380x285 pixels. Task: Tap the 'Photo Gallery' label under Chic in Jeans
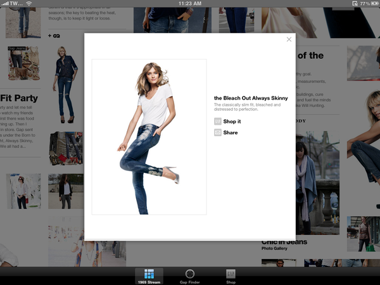pos(274,248)
